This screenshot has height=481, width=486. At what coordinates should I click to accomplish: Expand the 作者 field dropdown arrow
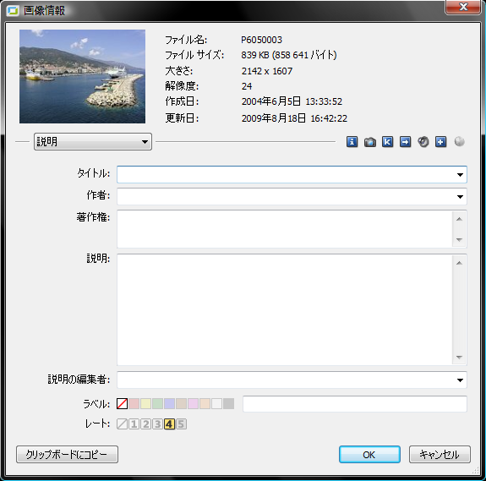click(460, 196)
